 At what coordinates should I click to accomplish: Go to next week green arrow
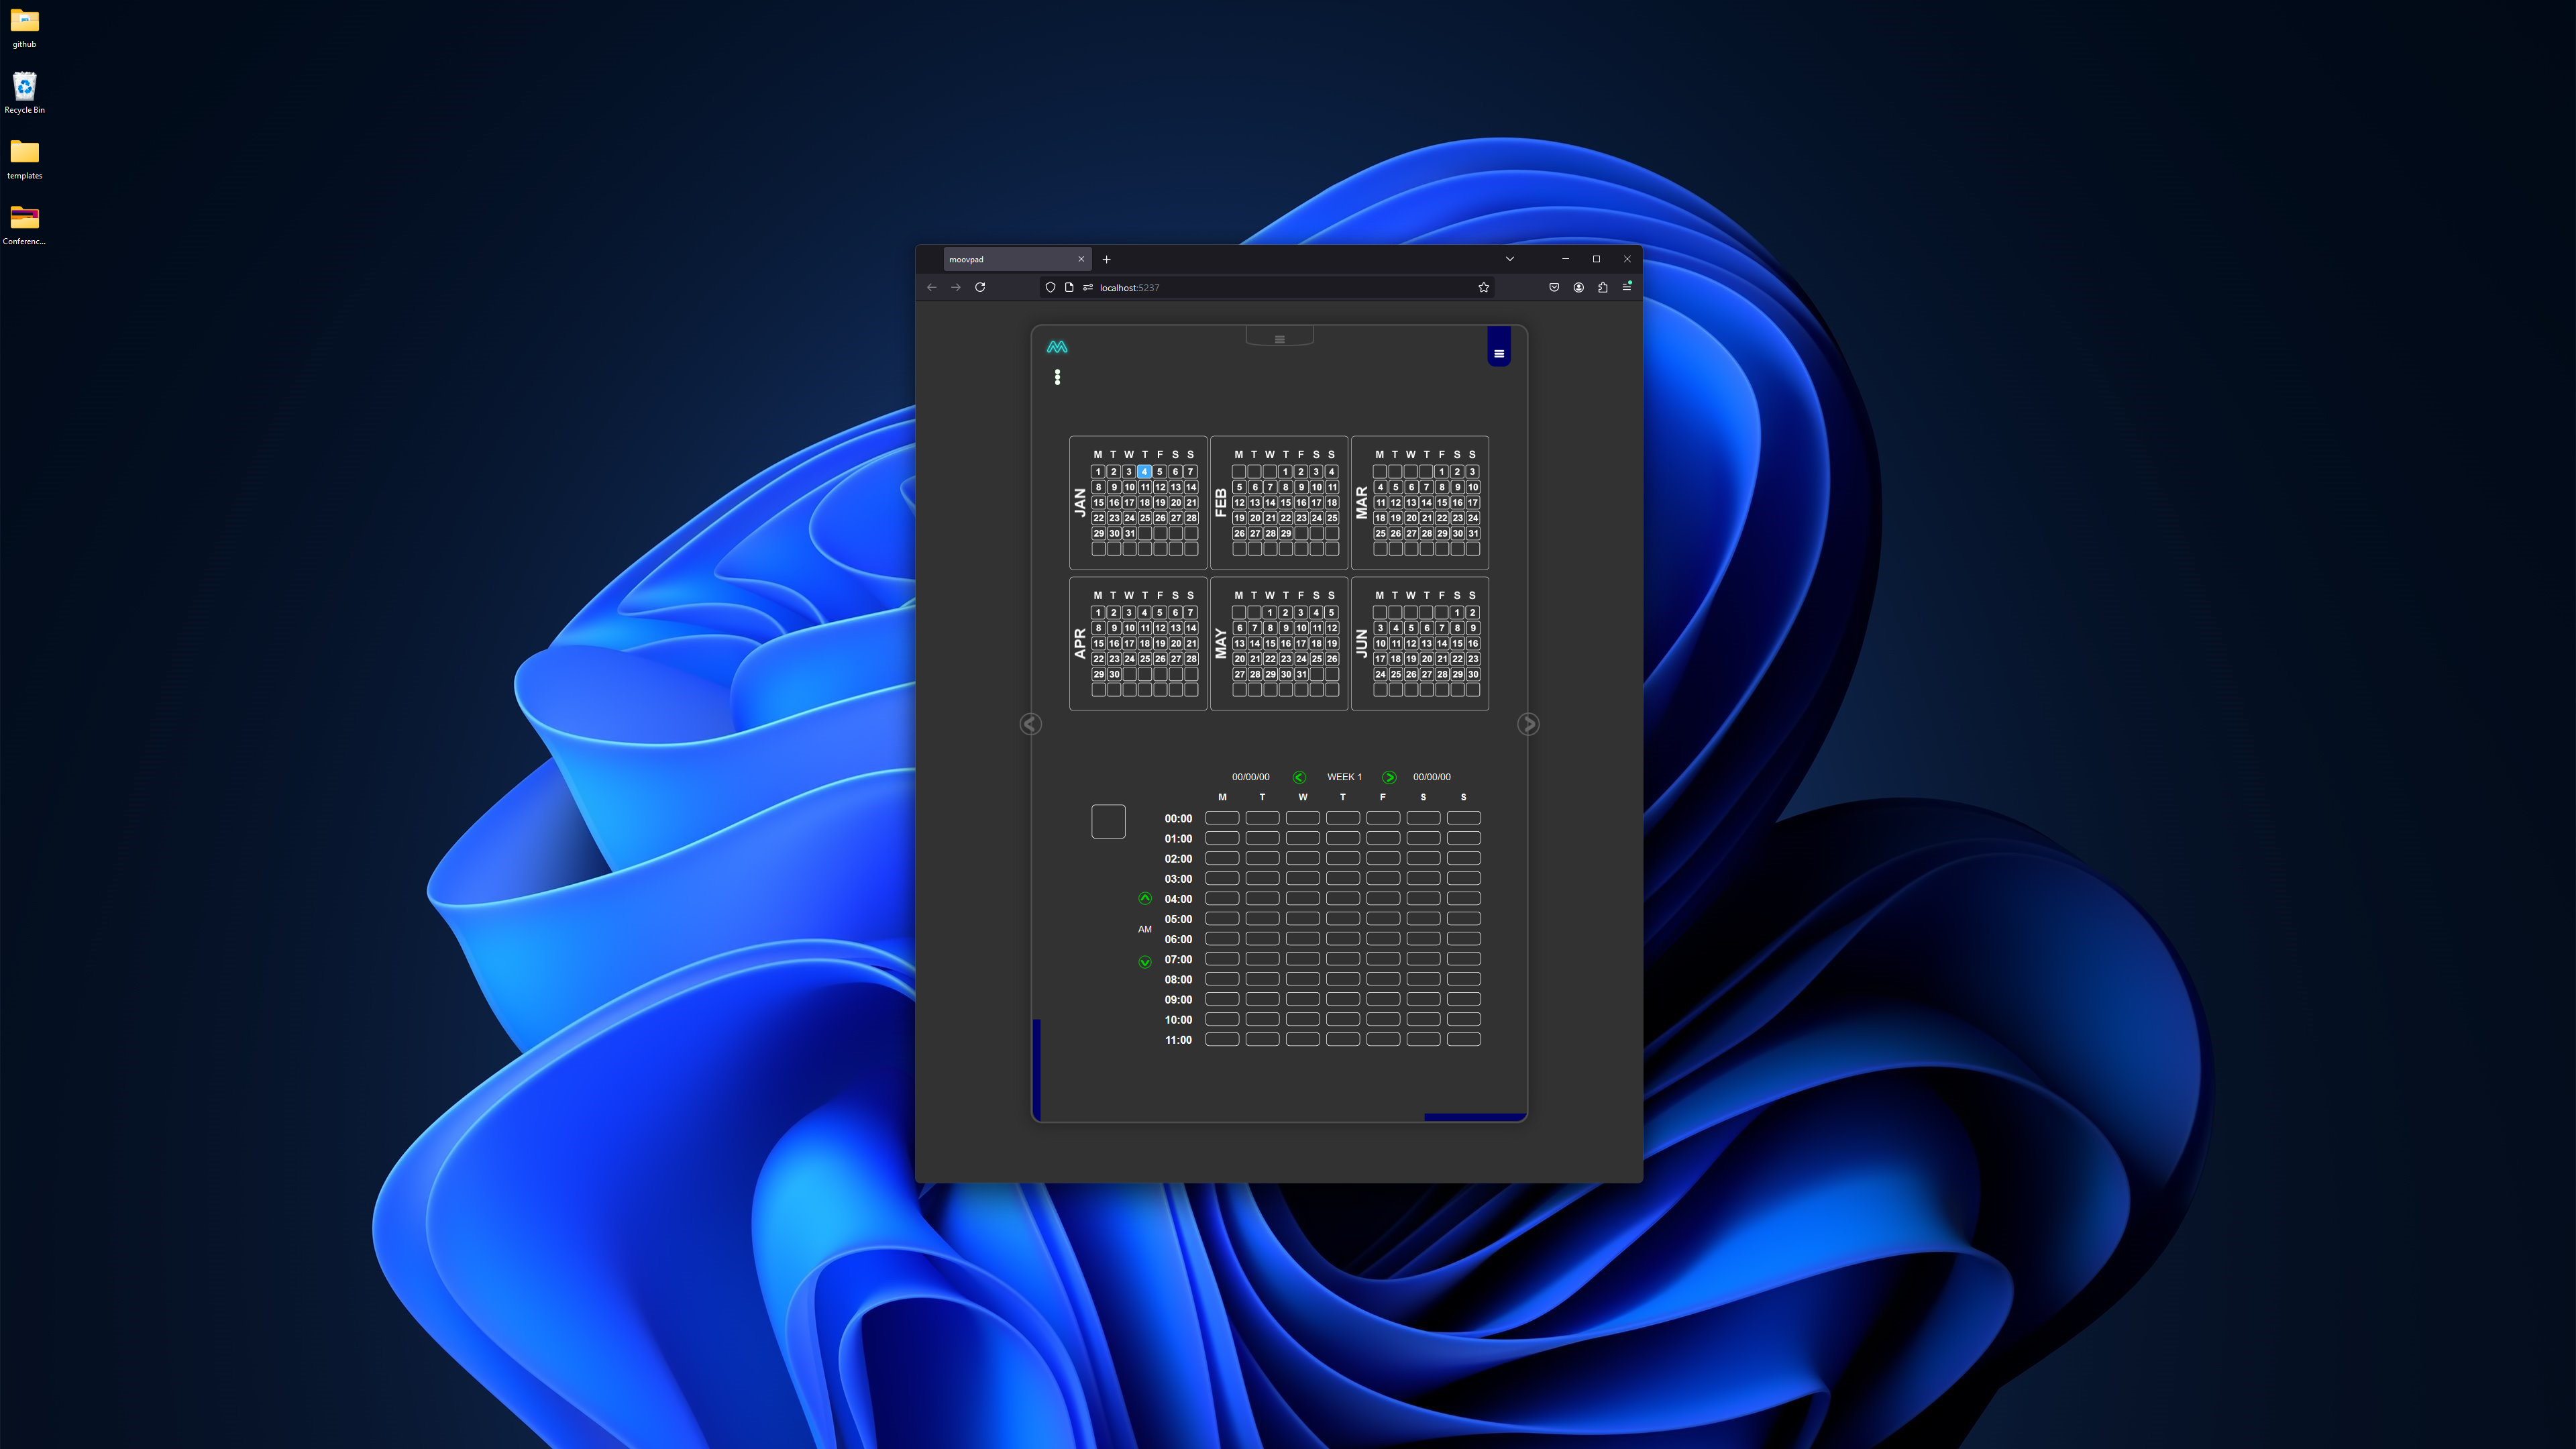click(x=1389, y=777)
